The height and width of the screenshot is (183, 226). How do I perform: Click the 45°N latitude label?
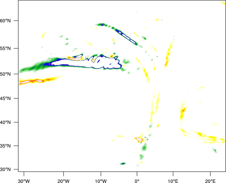[5, 98]
